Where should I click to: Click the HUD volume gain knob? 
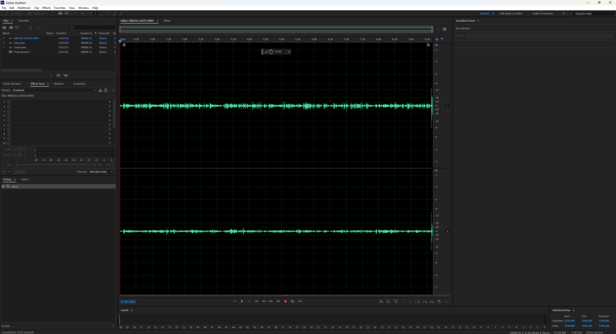point(271,52)
